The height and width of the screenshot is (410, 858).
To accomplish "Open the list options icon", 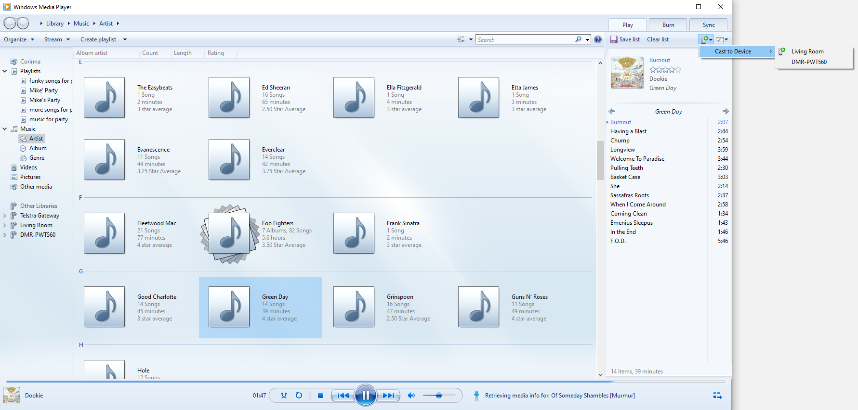I will [x=721, y=39].
